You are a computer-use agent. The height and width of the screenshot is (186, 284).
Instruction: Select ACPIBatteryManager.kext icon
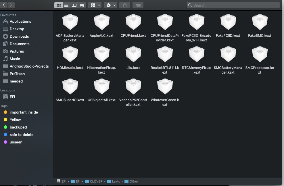click(x=70, y=22)
